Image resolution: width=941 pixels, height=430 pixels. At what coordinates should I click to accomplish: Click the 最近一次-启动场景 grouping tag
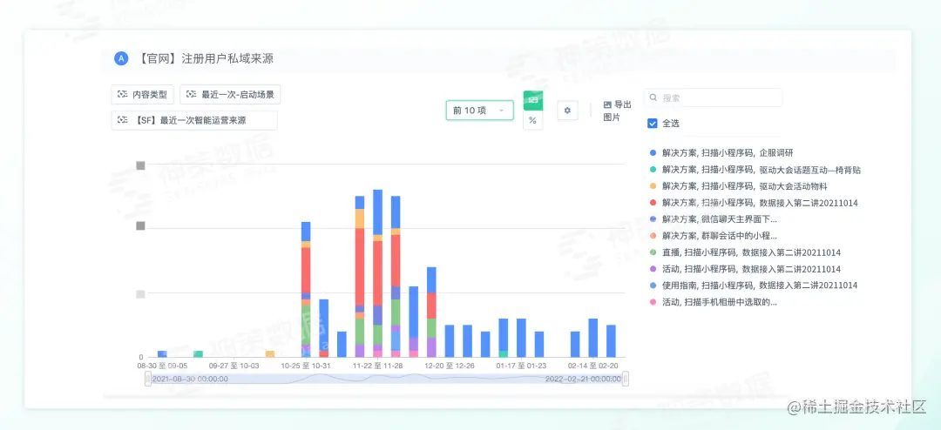(x=230, y=94)
